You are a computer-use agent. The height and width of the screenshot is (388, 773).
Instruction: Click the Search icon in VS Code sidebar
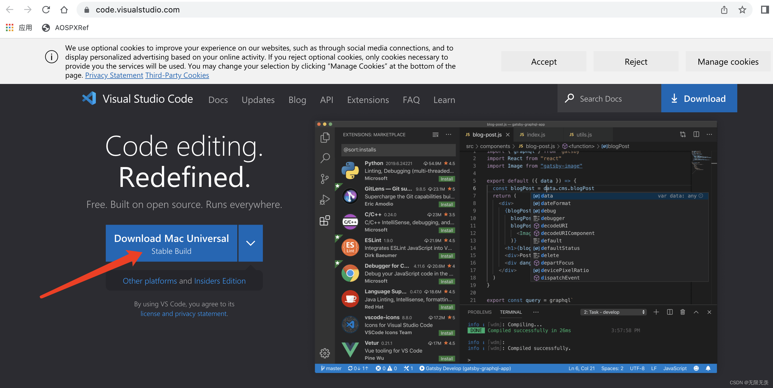(x=326, y=158)
